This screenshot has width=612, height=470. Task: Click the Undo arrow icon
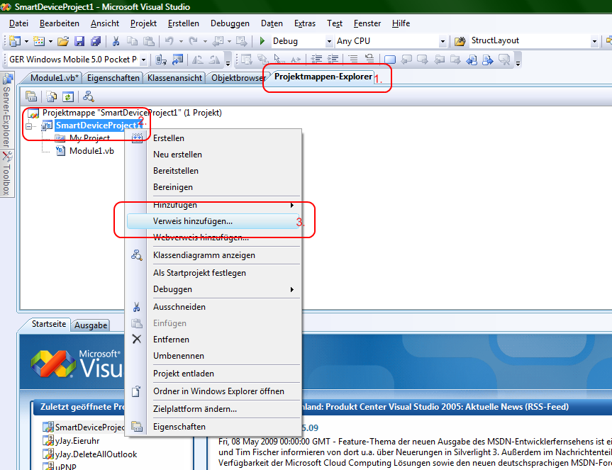point(169,40)
